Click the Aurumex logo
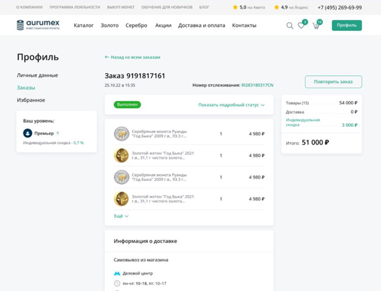The height and width of the screenshot is (291, 381). 38,25
